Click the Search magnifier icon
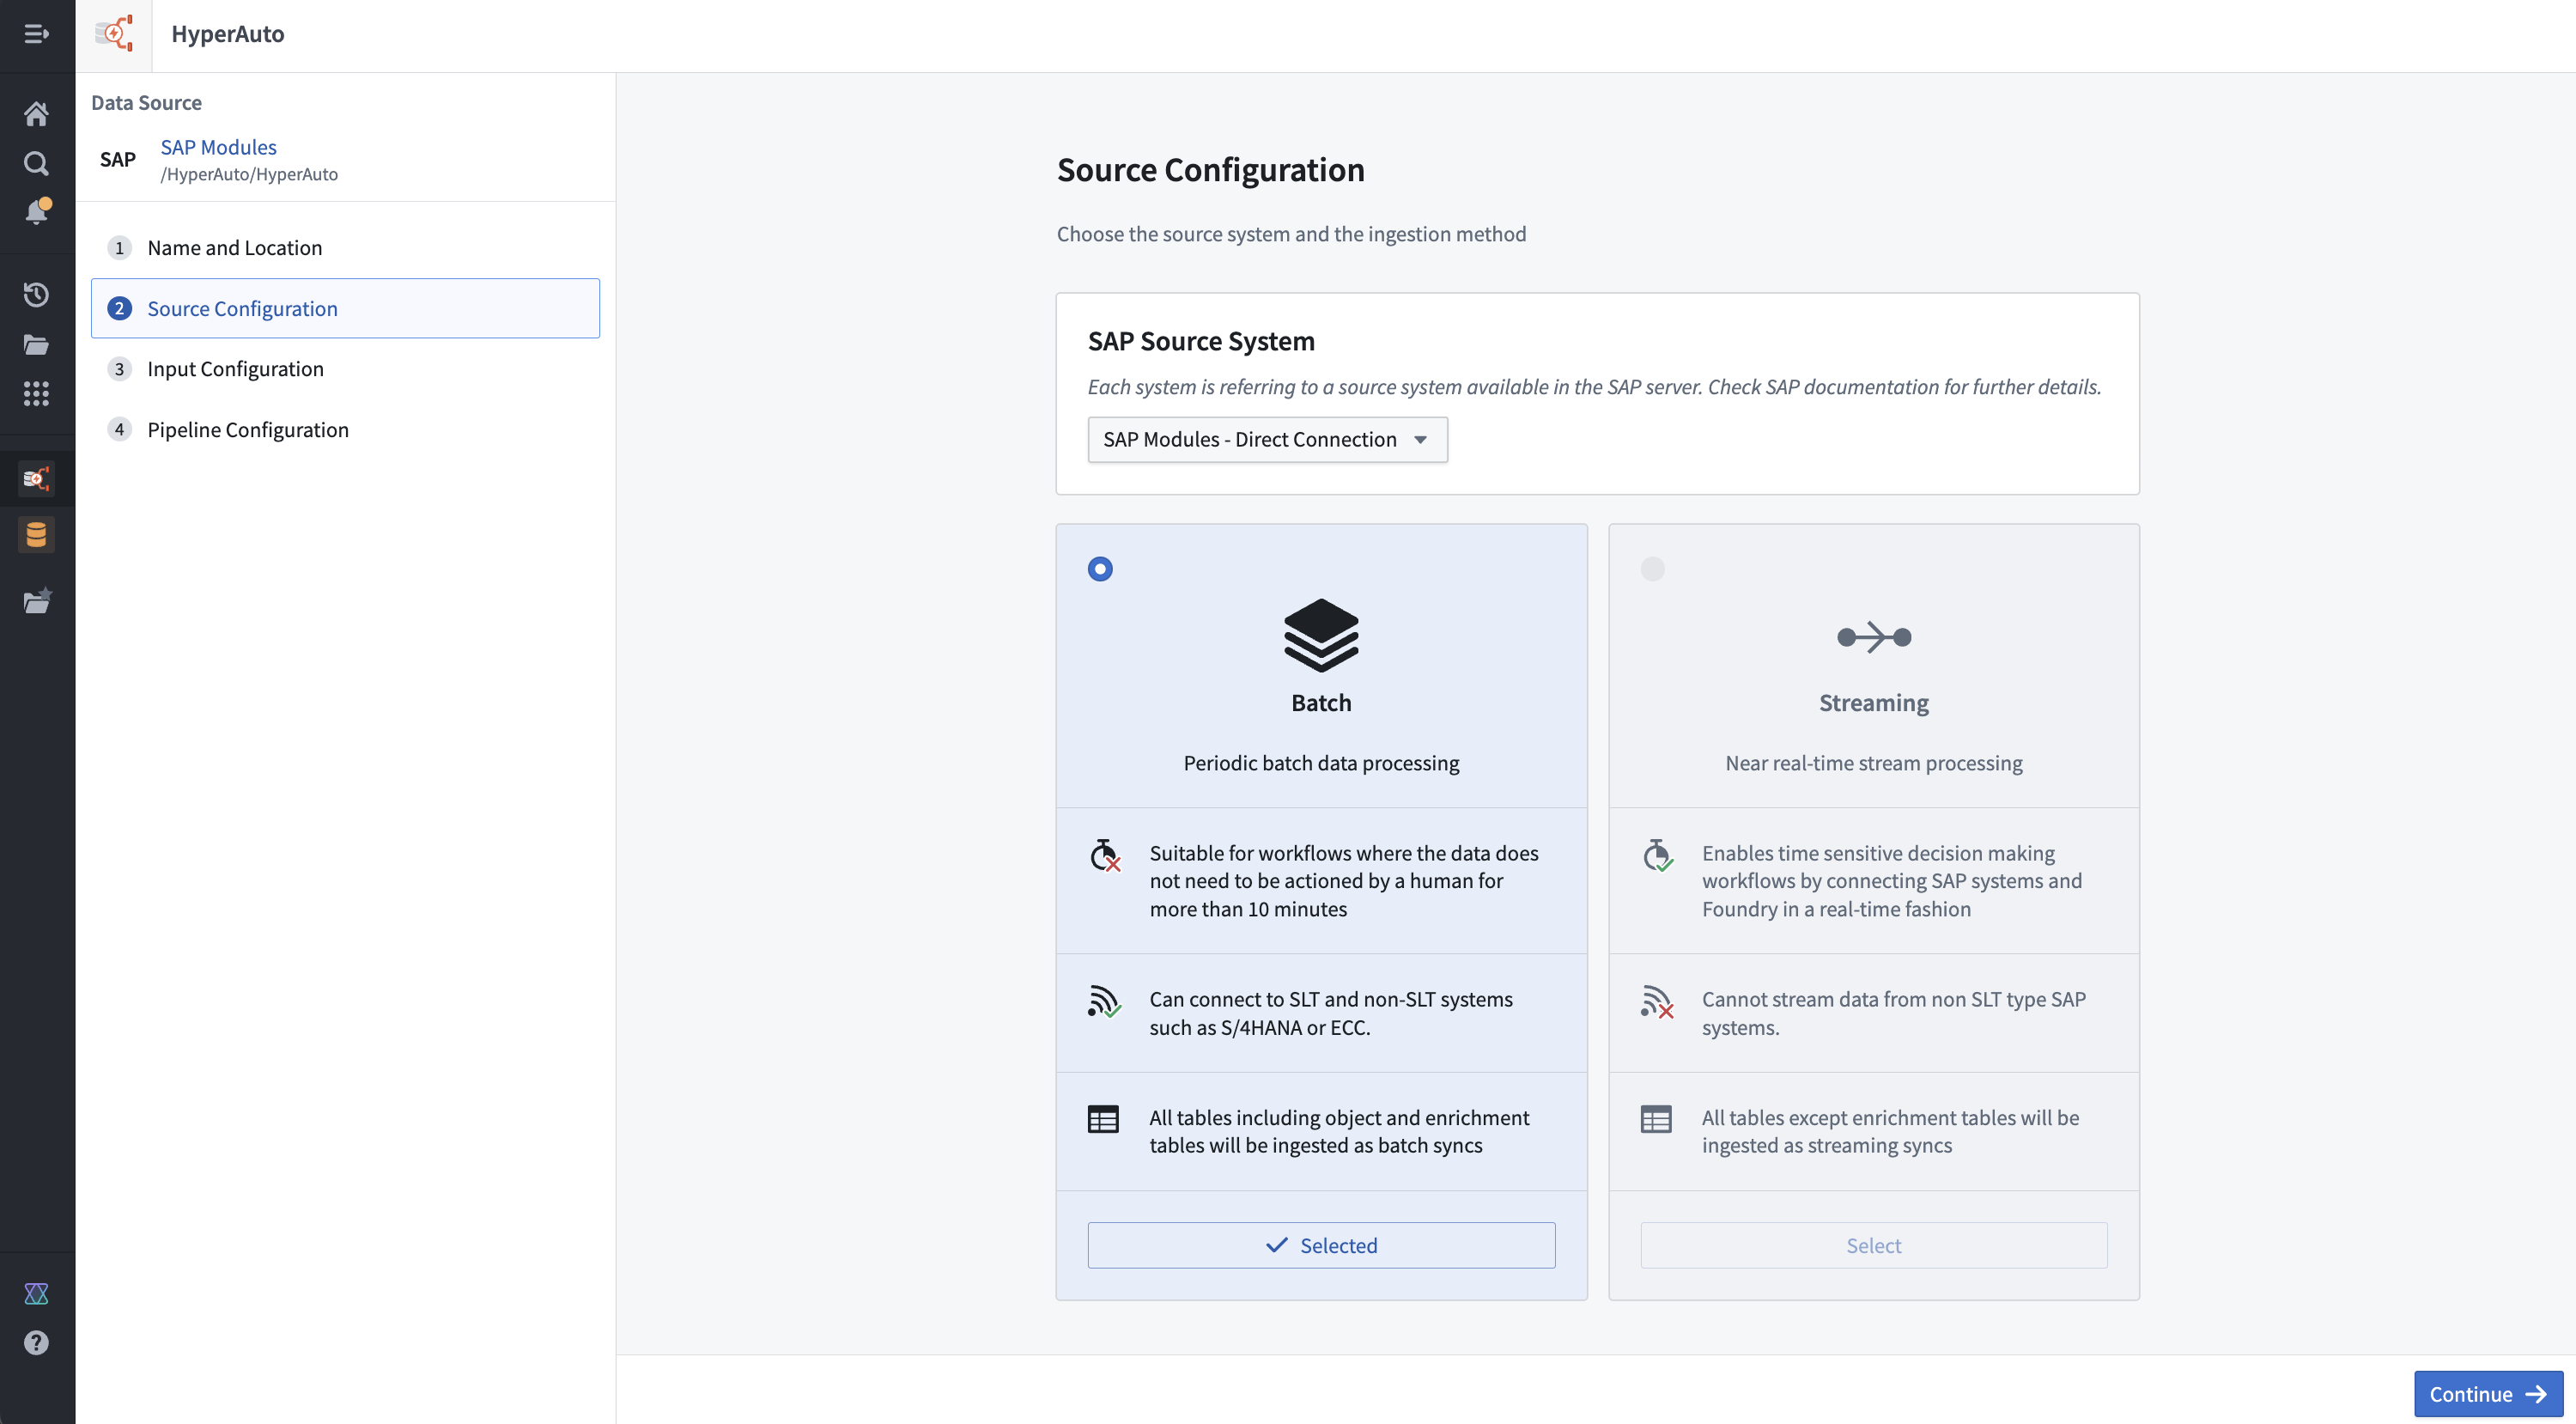Viewport: 2576px width, 1424px height. [37, 163]
